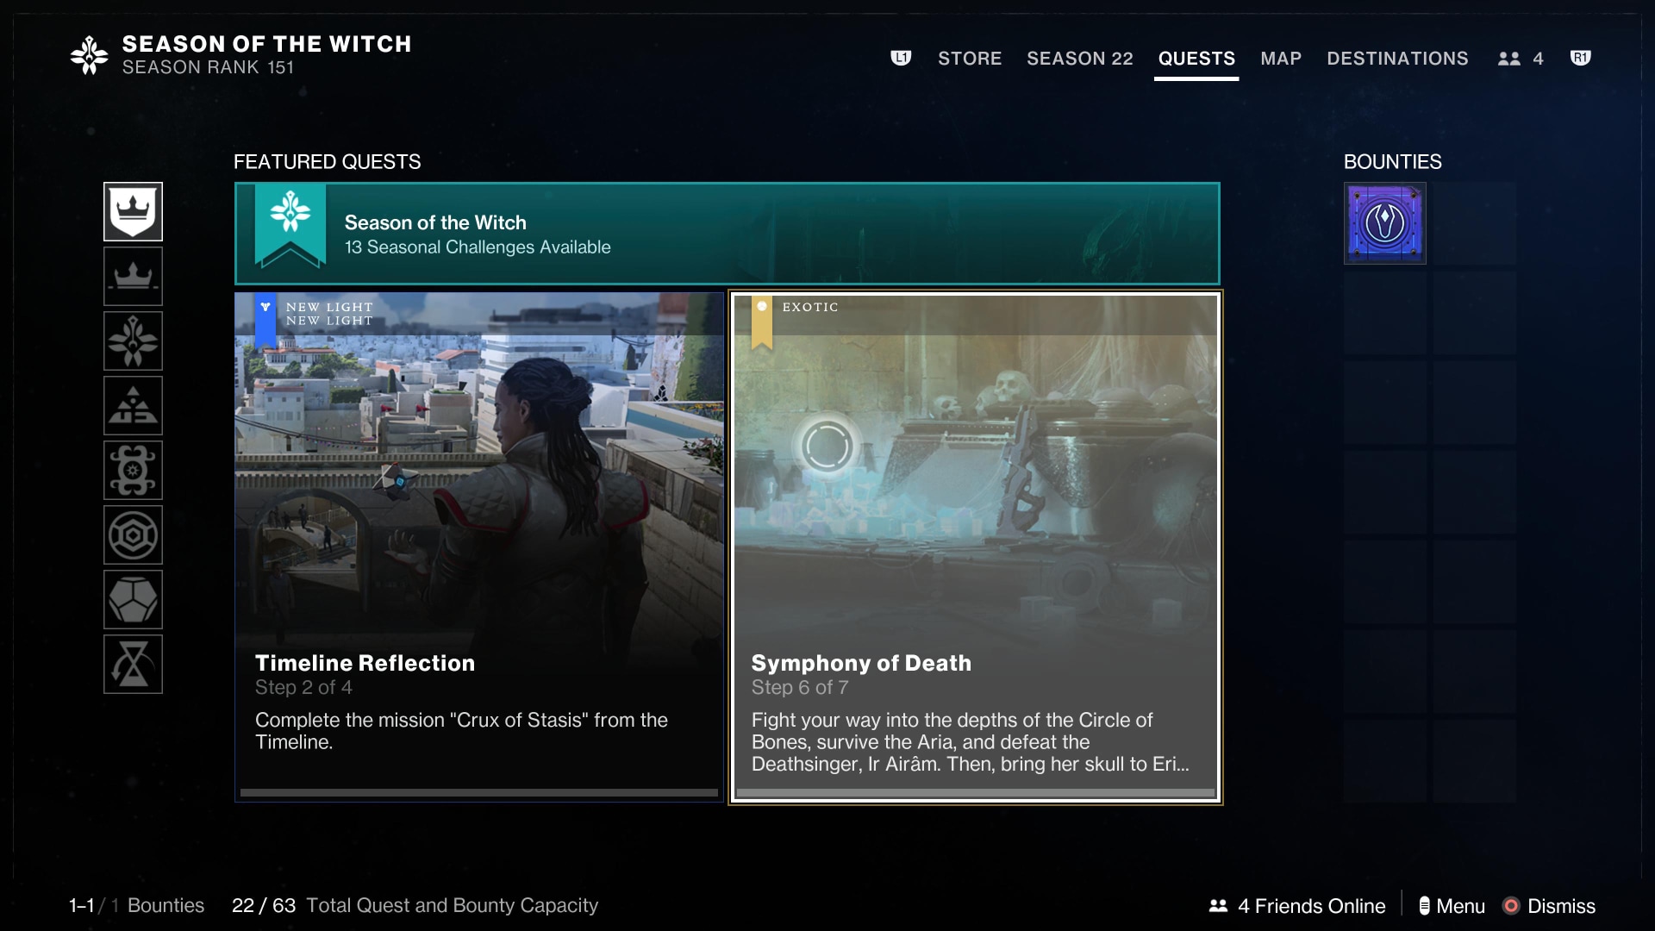Open the crown quest category icon
1655x931 pixels.
[133, 276]
